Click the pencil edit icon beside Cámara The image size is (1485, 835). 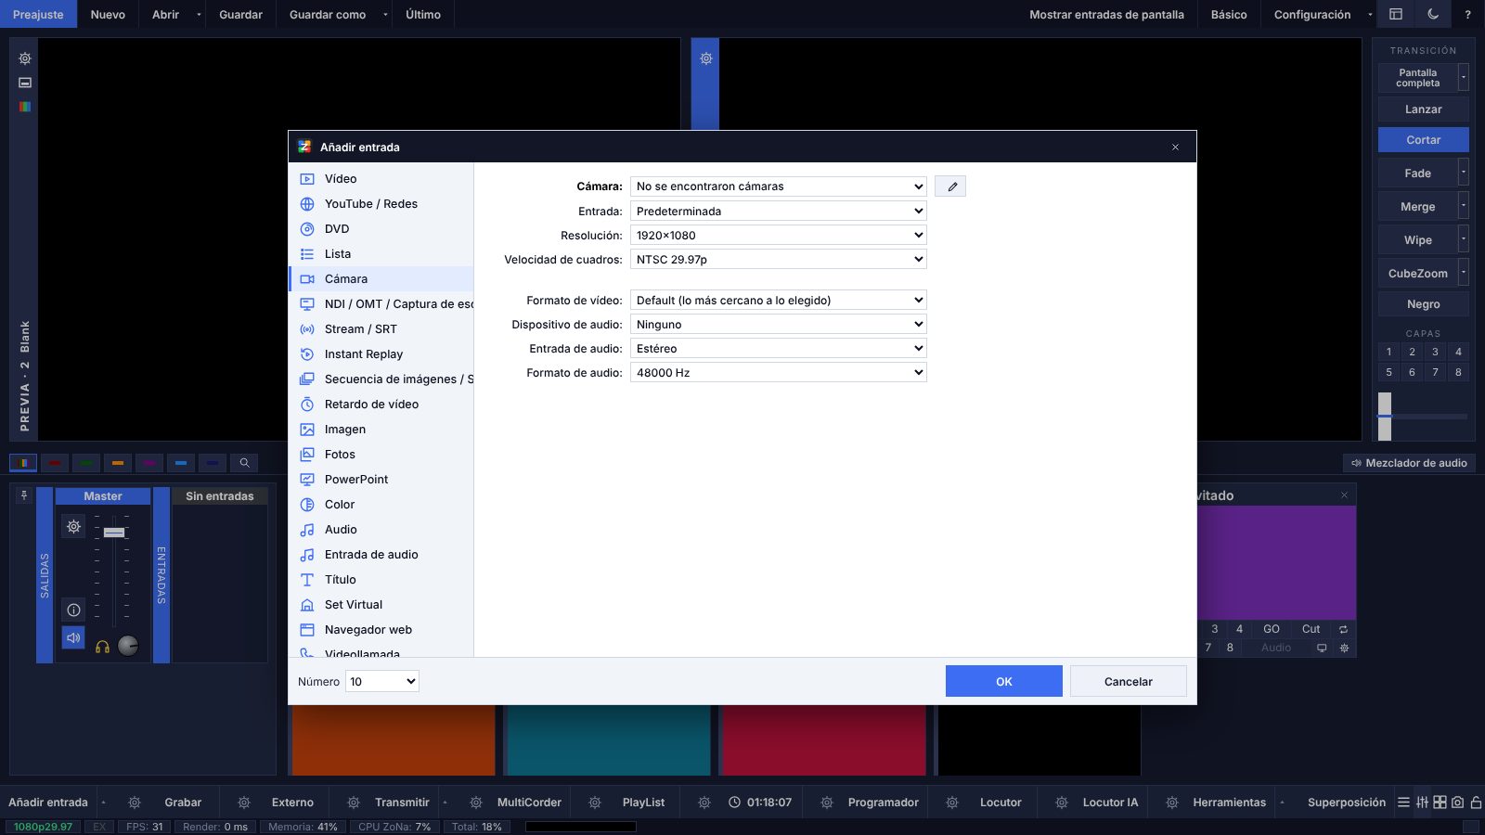click(950, 186)
